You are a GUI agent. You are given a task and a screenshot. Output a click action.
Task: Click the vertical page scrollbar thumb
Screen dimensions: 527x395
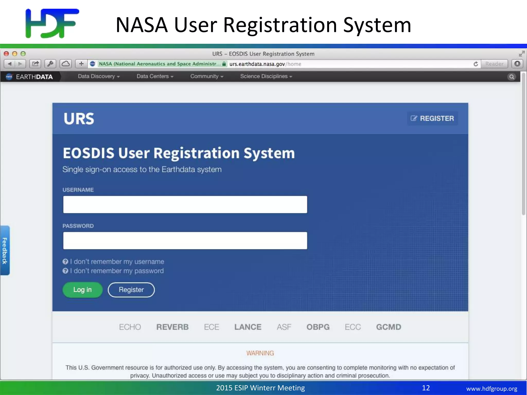pyautogui.click(x=523, y=144)
